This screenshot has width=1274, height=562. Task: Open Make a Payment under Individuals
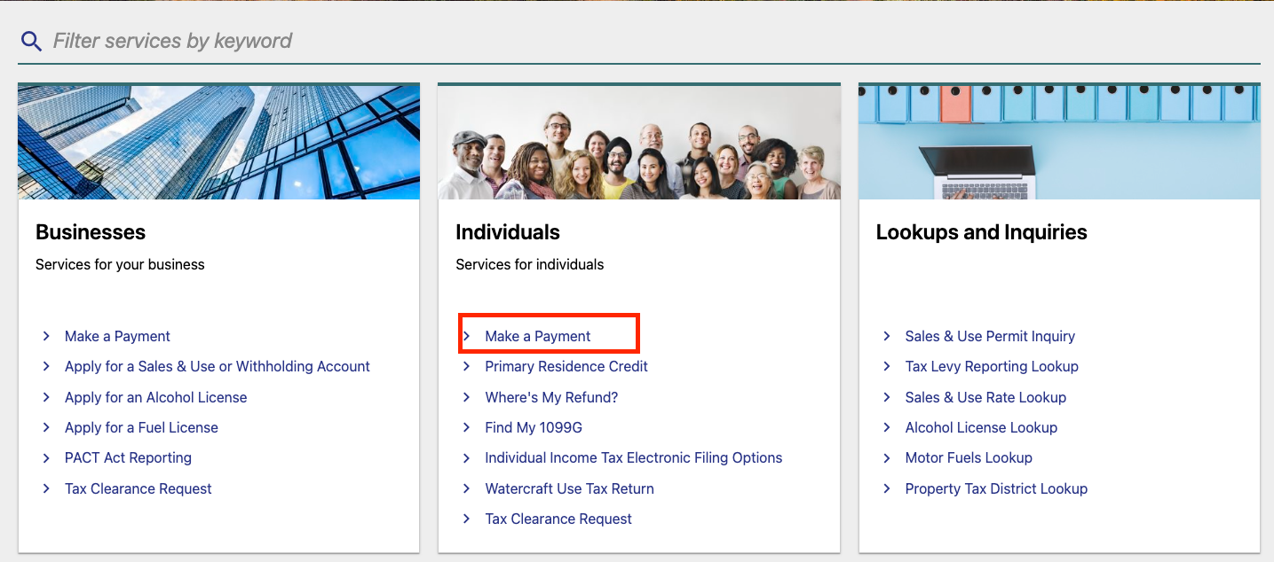[x=538, y=336]
